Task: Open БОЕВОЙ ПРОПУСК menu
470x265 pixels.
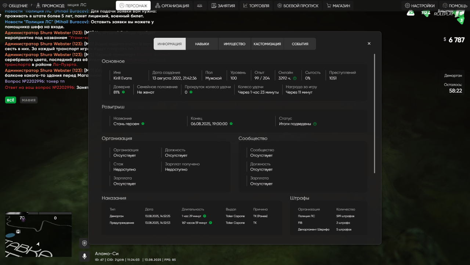Action: [x=298, y=6]
